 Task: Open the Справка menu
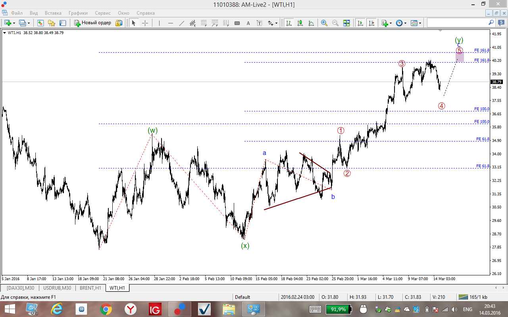click(145, 13)
